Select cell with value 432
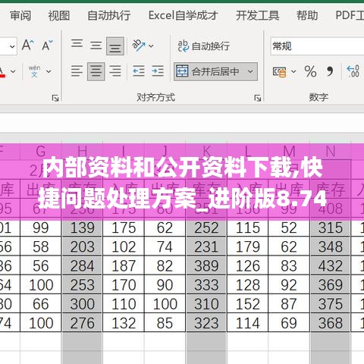Image resolution: width=364 pixels, height=364 pixels. point(331,265)
